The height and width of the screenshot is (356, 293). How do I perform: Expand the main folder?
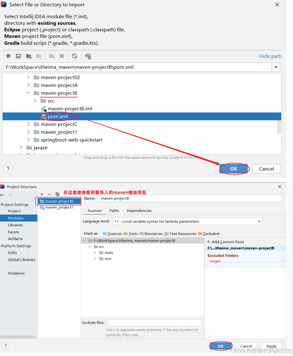[95, 253]
